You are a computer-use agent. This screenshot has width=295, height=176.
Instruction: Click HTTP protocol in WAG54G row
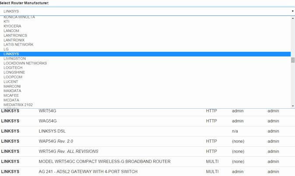click(x=211, y=121)
